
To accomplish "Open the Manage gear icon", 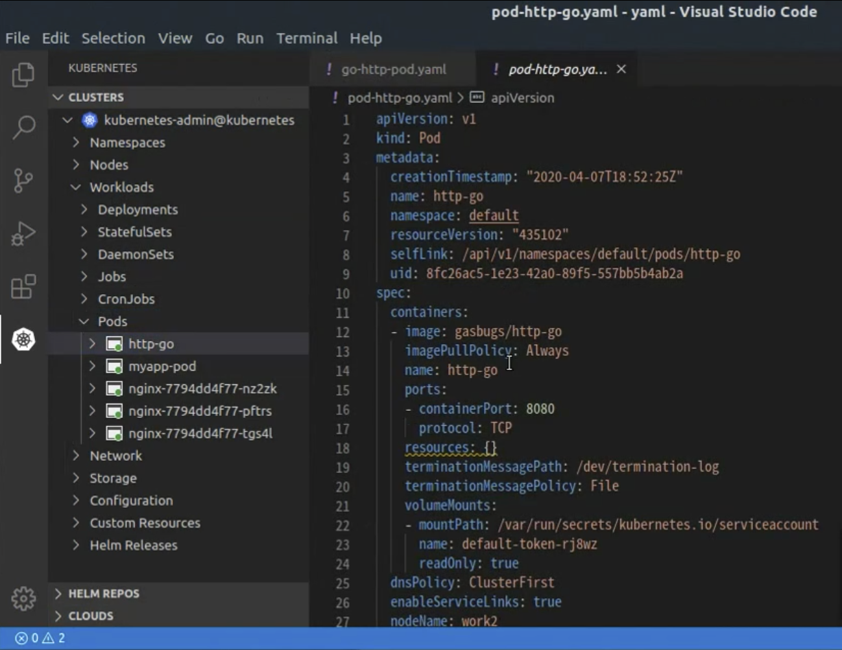I will pyautogui.click(x=23, y=598).
